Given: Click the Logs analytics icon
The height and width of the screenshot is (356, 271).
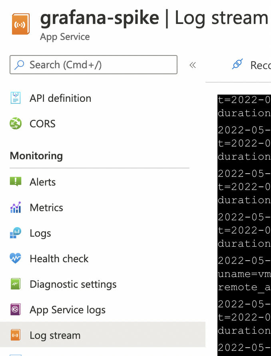Looking at the screenshot, I should [16, 233].
